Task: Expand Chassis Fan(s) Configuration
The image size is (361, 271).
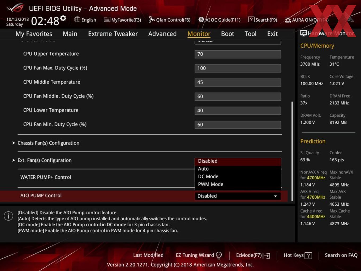Action: pos(48,143)
